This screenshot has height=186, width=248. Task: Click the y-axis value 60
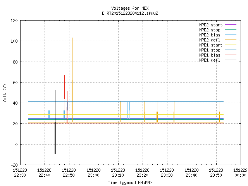[15, 83]
